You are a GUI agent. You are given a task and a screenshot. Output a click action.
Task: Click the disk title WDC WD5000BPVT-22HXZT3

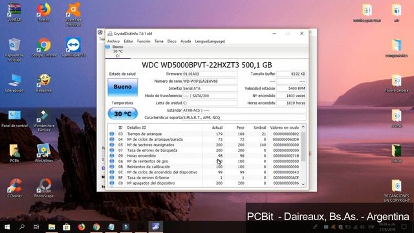pos(190,65)
